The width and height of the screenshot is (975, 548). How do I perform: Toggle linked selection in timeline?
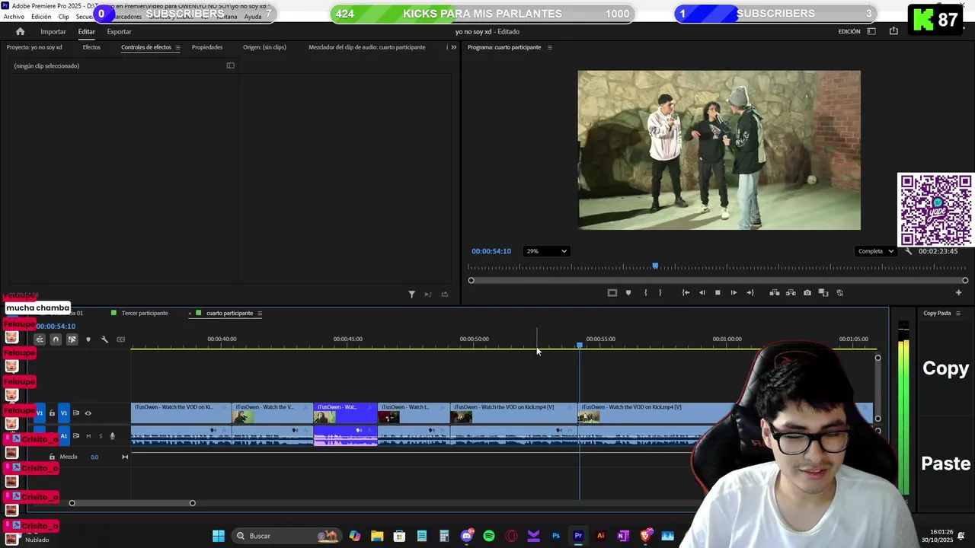click(72, 339)
